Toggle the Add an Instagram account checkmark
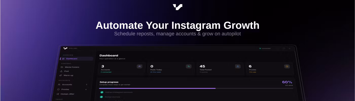Viewport: 355px width, 101px height. point(102,92)
